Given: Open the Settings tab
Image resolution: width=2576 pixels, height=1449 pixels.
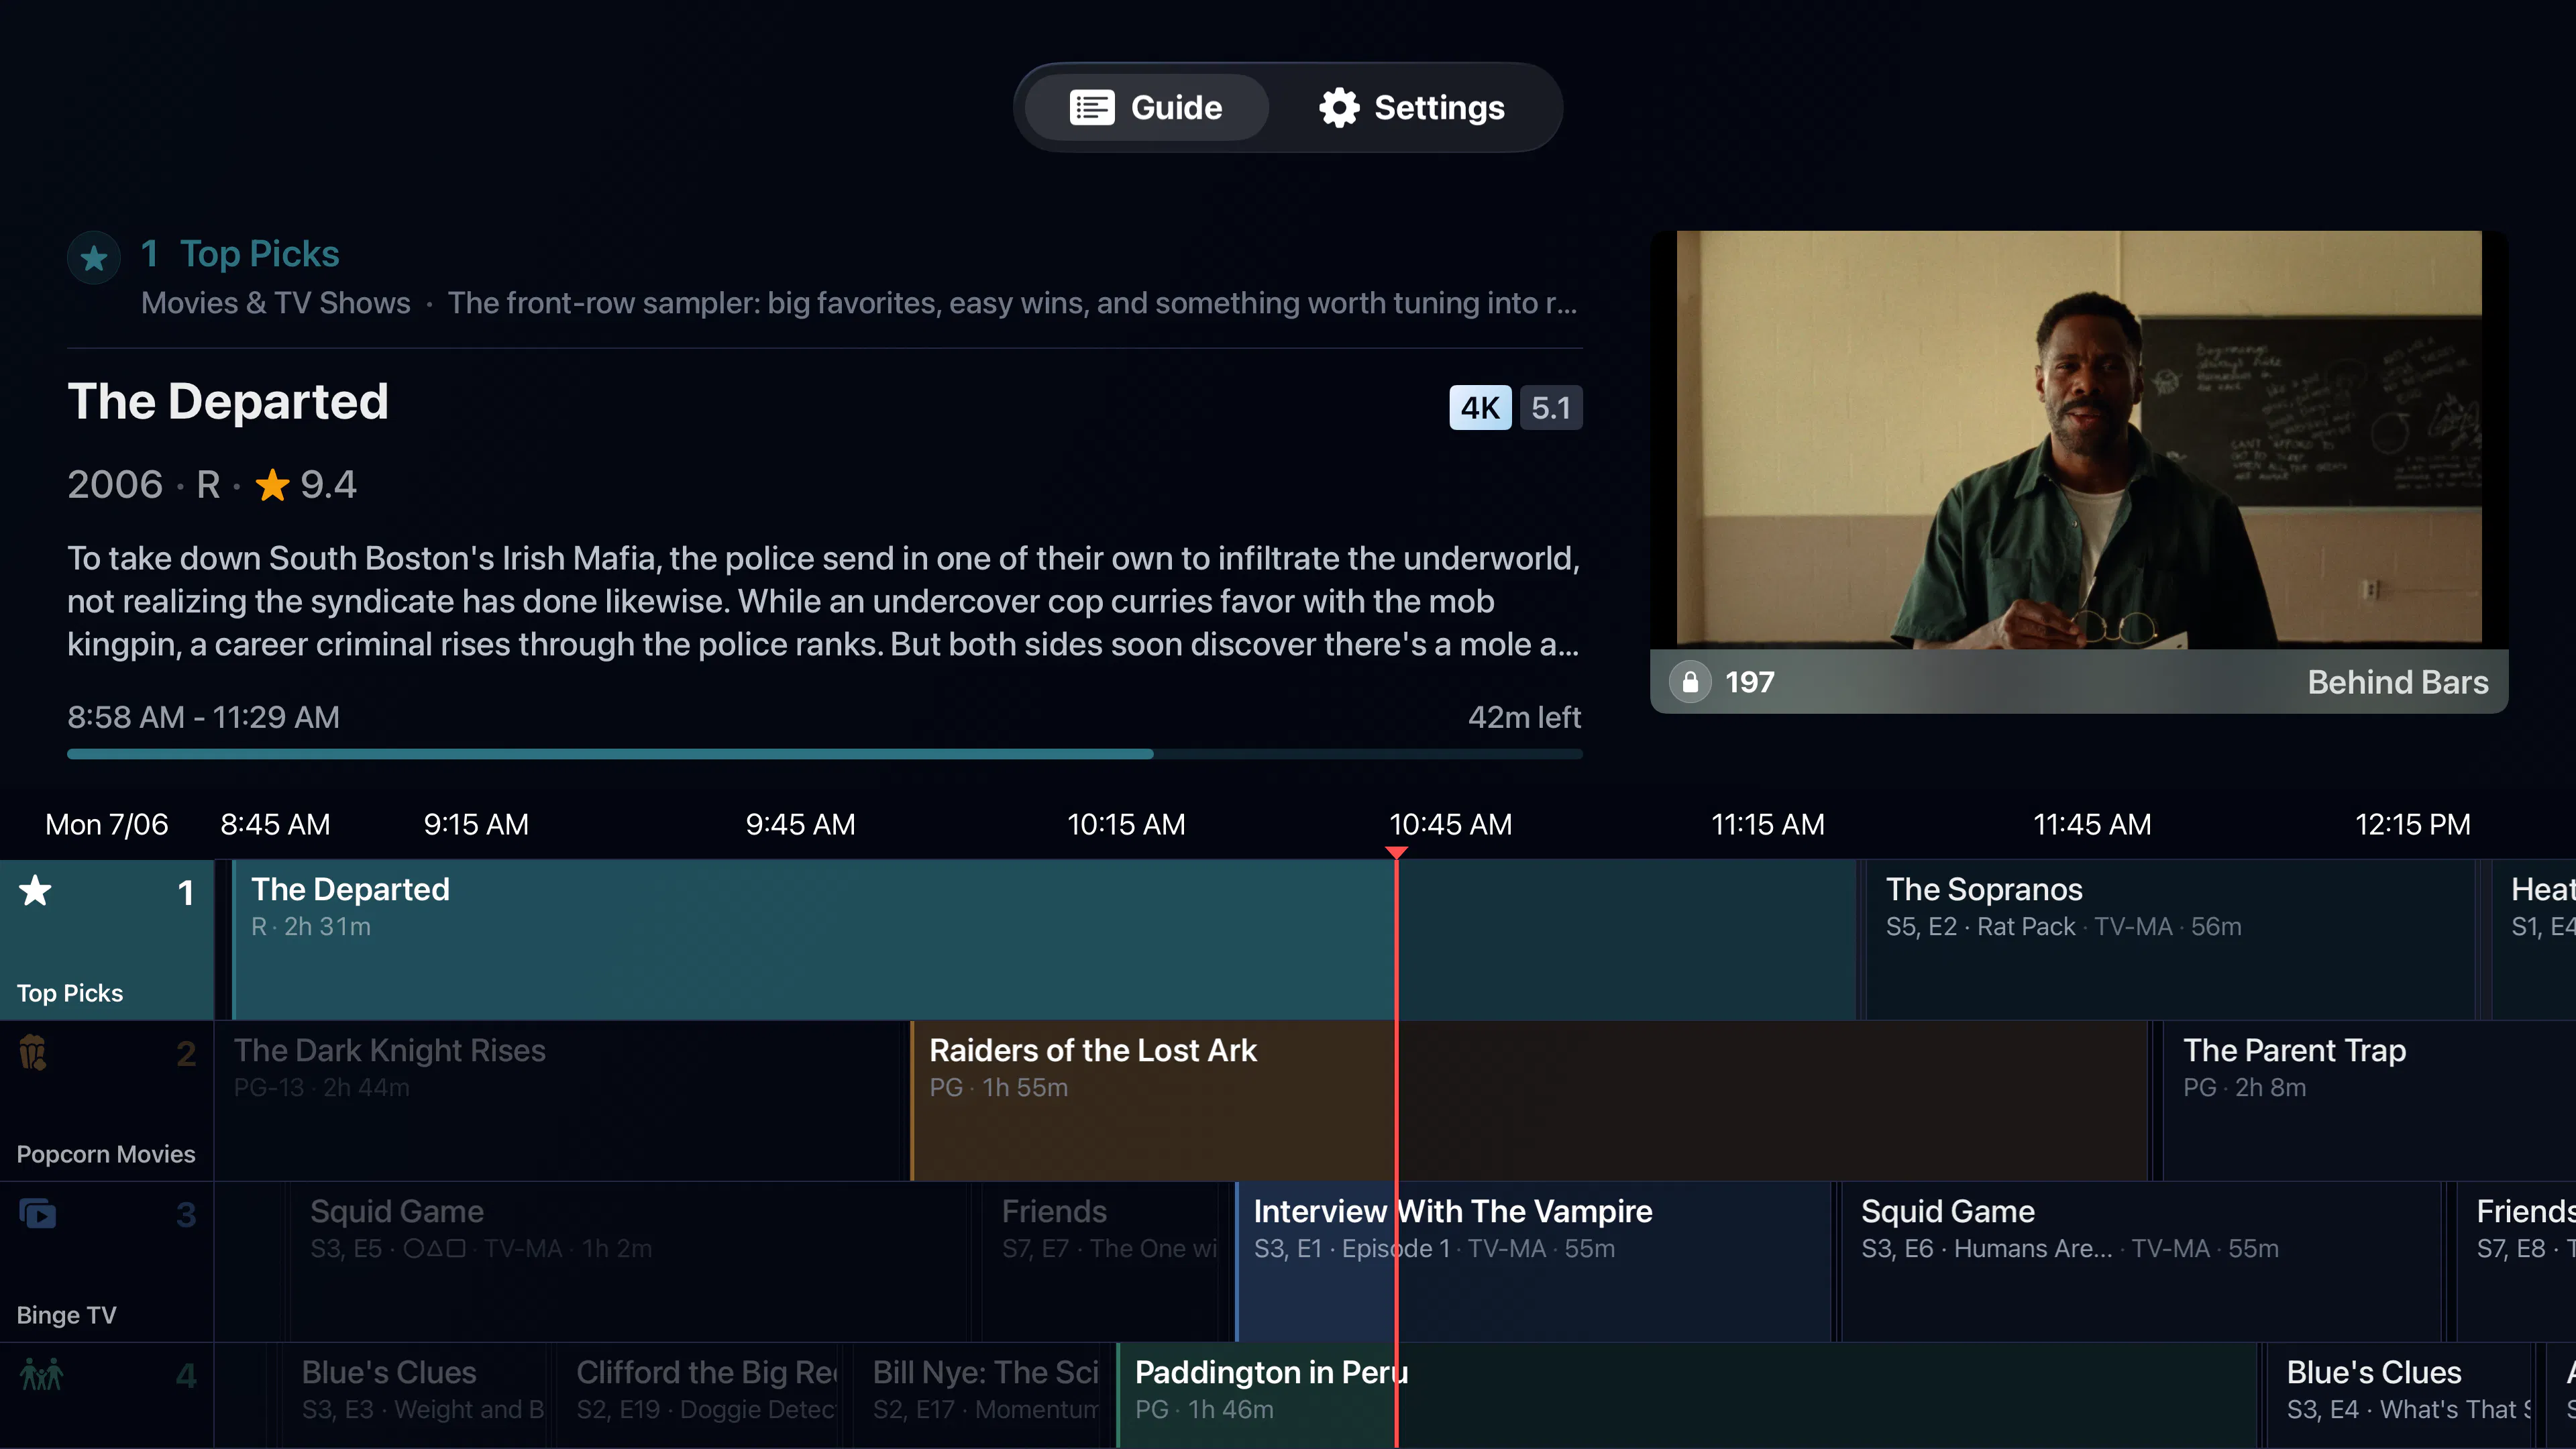Looking at the screenshot, I should pos(1411,107).
